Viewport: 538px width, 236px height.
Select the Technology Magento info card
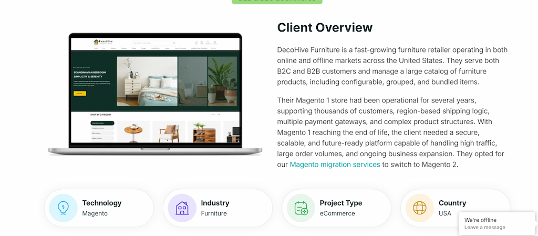click(x=99, y=208)
